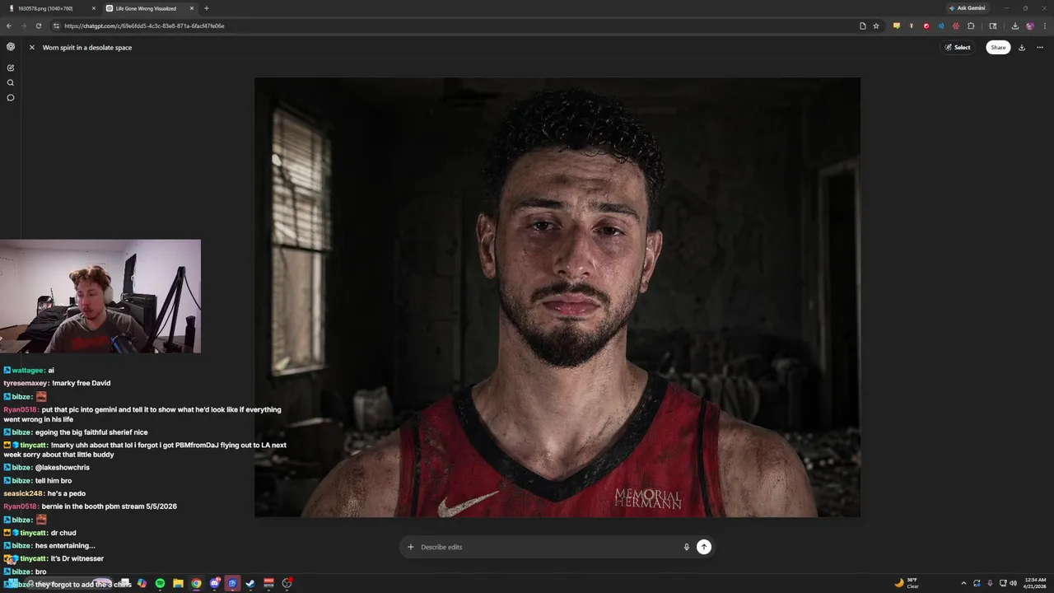Click the white Share button
1054x593 pixels.
tap(998, 48)
